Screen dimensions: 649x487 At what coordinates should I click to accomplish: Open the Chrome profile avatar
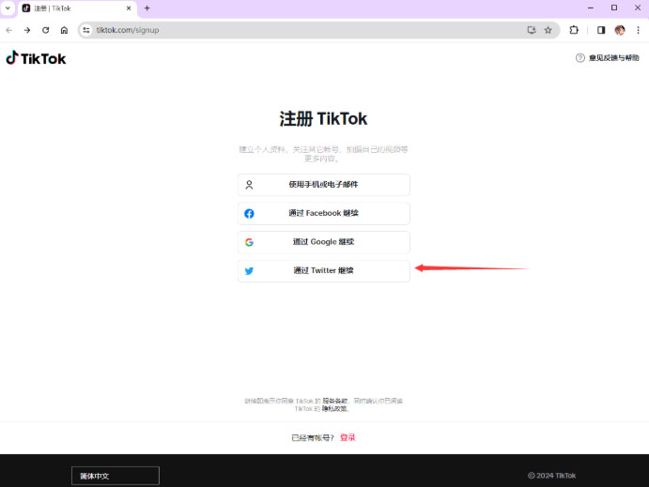point(620,30)
